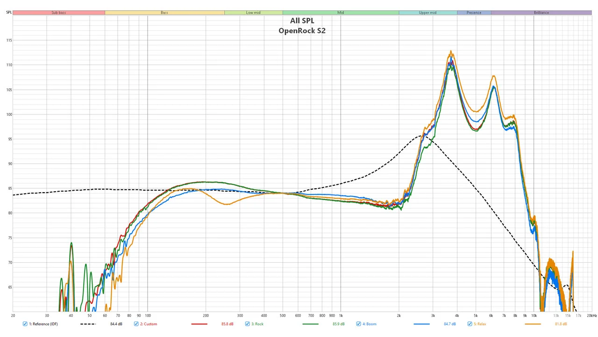Click the 'OpenRock S2' subtitle text
The width and height of the screenshot is (598, 337).
point(302,31)
